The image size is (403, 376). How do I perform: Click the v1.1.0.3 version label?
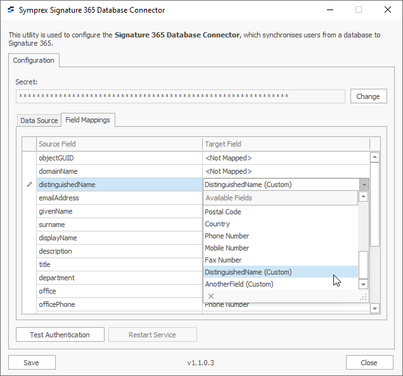(201, 363)
